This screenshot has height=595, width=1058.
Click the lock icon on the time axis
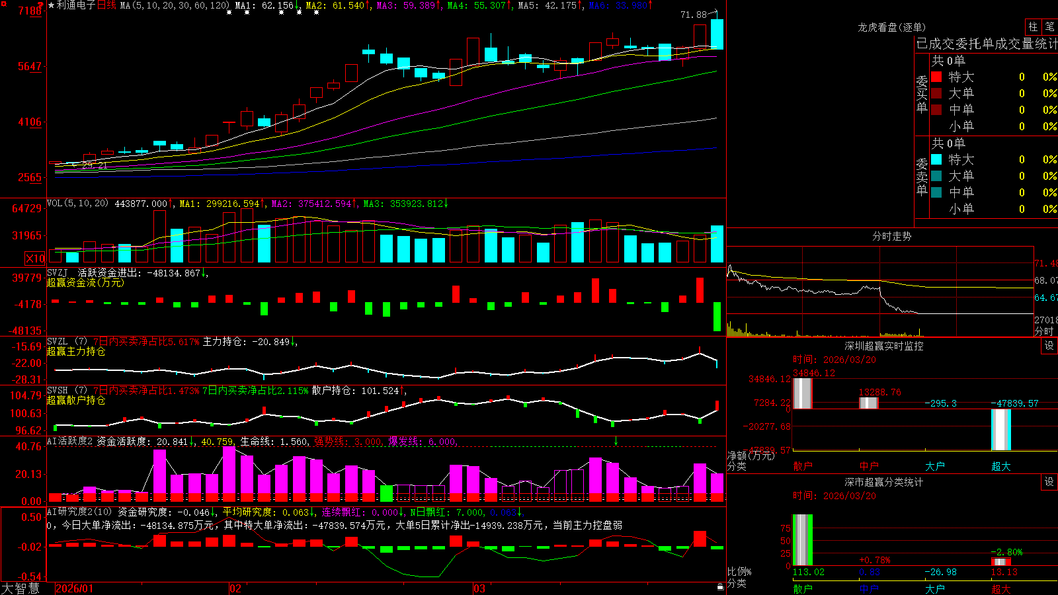pos(721,587)
